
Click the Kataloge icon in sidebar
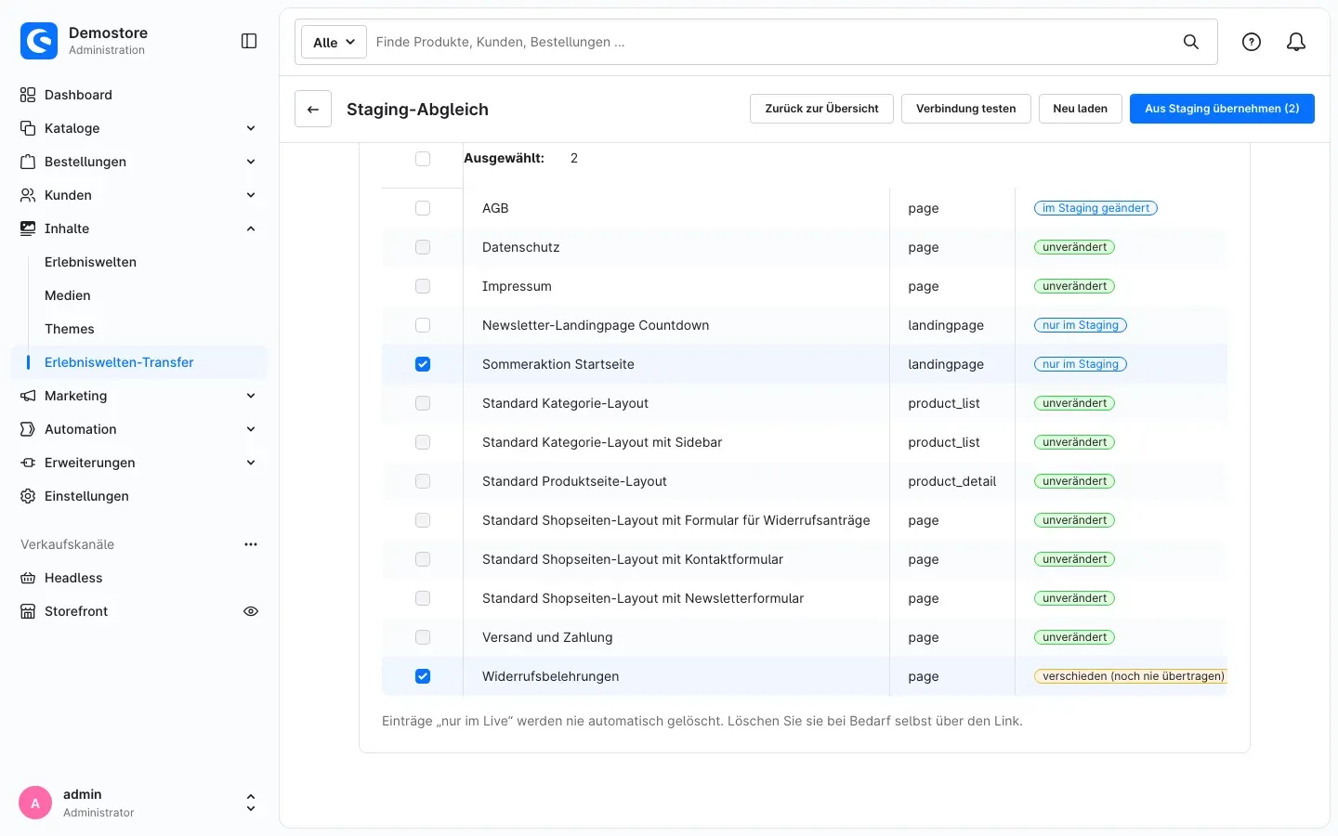pos(28,128)
